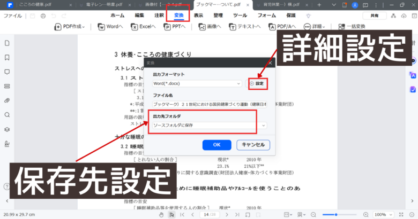Enter full screen mode icon
Image resolution: width=418 pixels, height=219 pixels.
tap(401, 215)
